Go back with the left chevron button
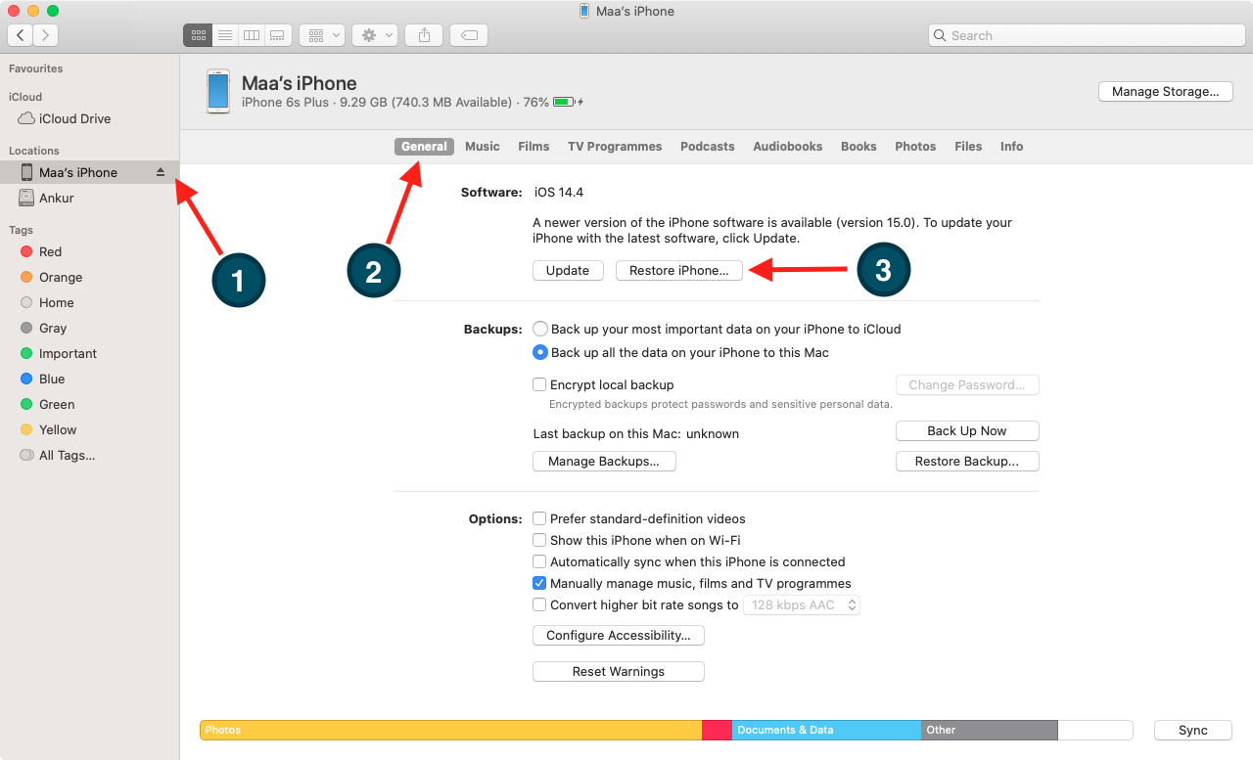Image resolution: width=1253 pixels, height=760 pixels. (21, 35)
